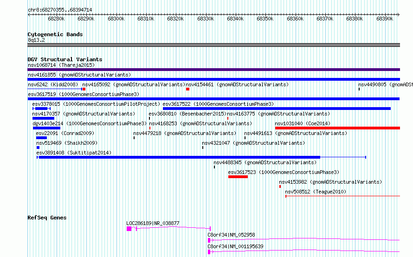
Task: Click the 68390k ruler label
Action: click(x=385, y=19)
